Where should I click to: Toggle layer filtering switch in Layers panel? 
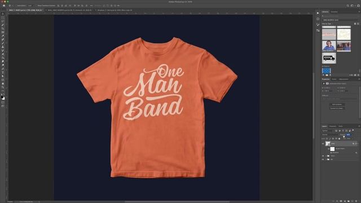(x=353, y=130)
